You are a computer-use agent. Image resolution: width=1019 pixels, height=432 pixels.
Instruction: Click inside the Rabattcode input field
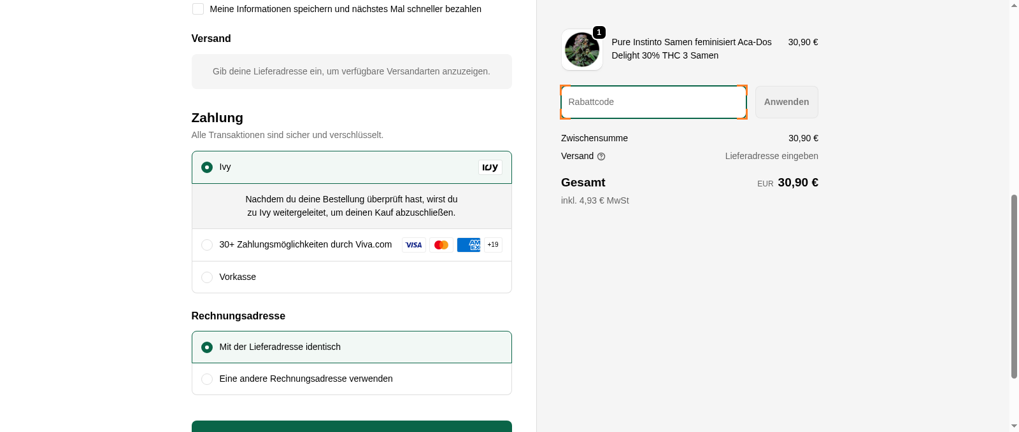coord(653,102)
